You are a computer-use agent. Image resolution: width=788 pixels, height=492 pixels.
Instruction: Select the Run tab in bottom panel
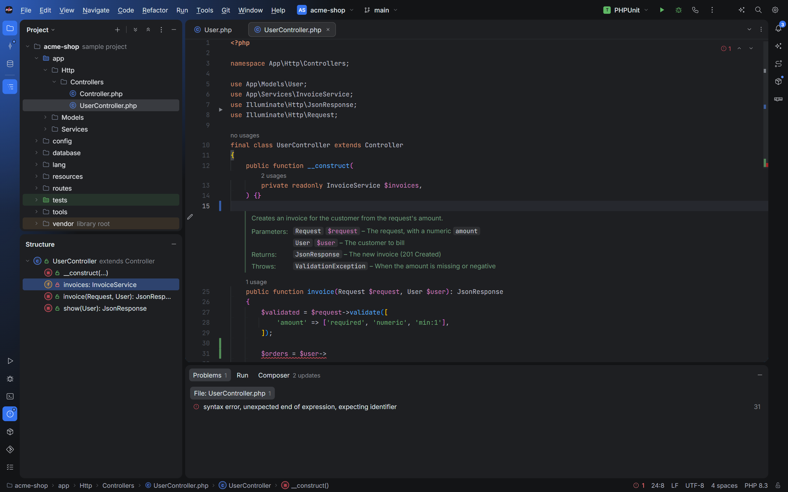242,375
